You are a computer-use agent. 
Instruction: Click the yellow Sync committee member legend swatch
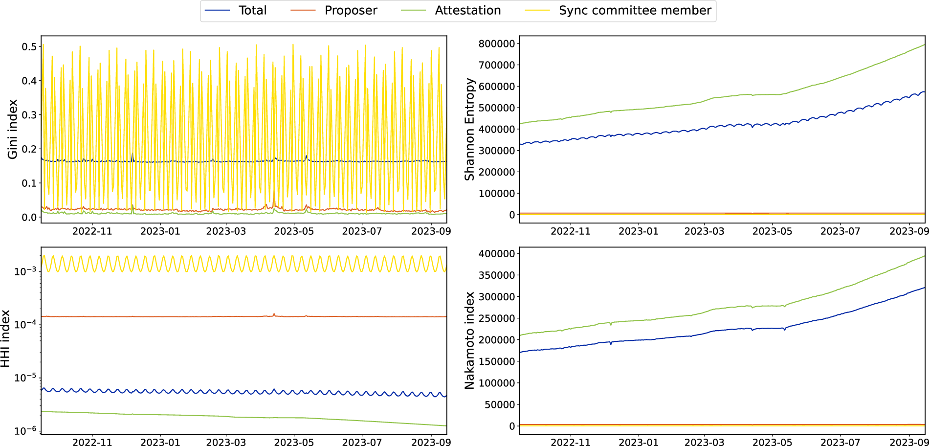click(x=537, y=11)
